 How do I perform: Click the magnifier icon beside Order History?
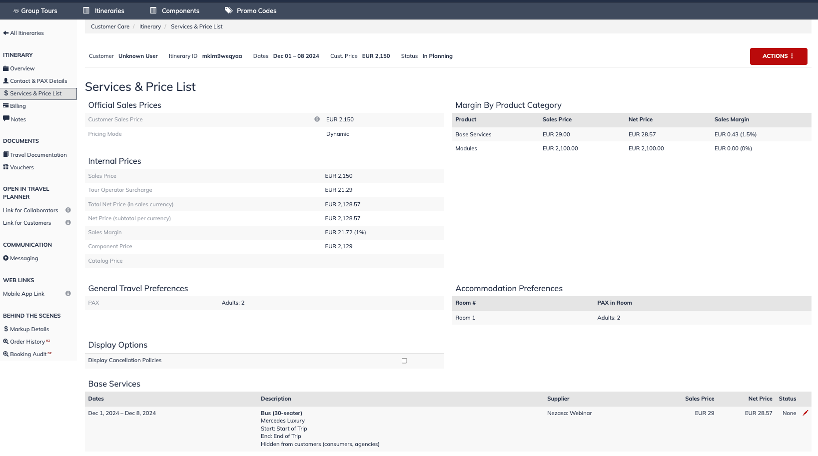(6, 342)
